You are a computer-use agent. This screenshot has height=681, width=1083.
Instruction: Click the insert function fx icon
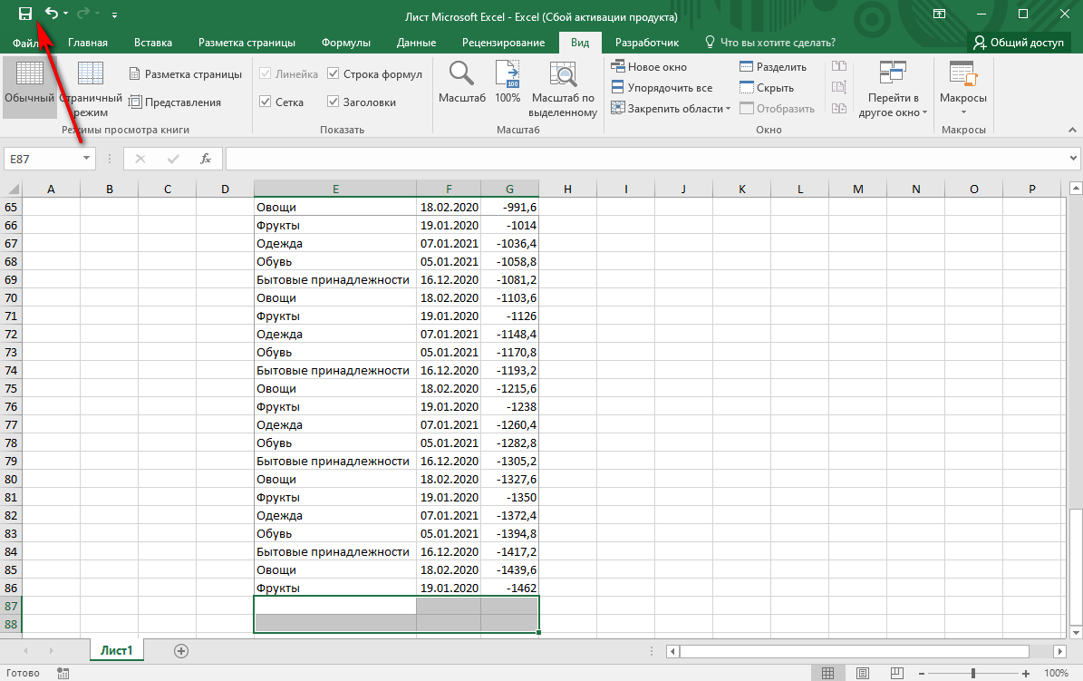(206, 159)
